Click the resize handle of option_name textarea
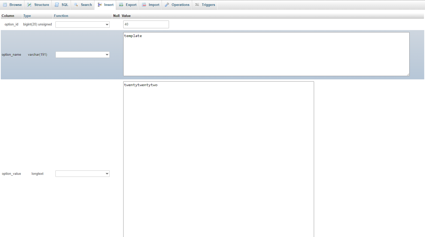 pos(408,75)
